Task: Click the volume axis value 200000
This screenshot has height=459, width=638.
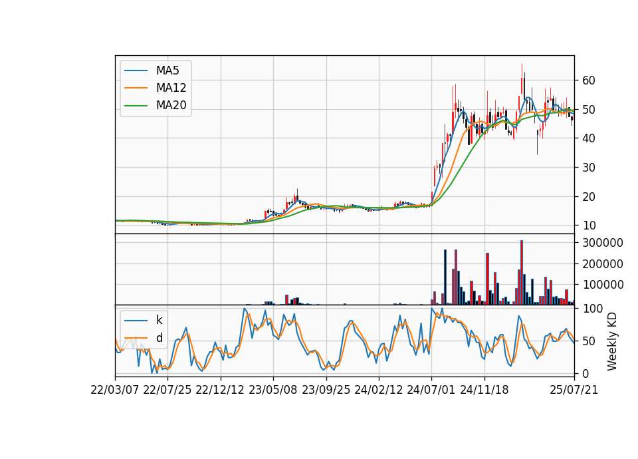Action: click(603, 264)
